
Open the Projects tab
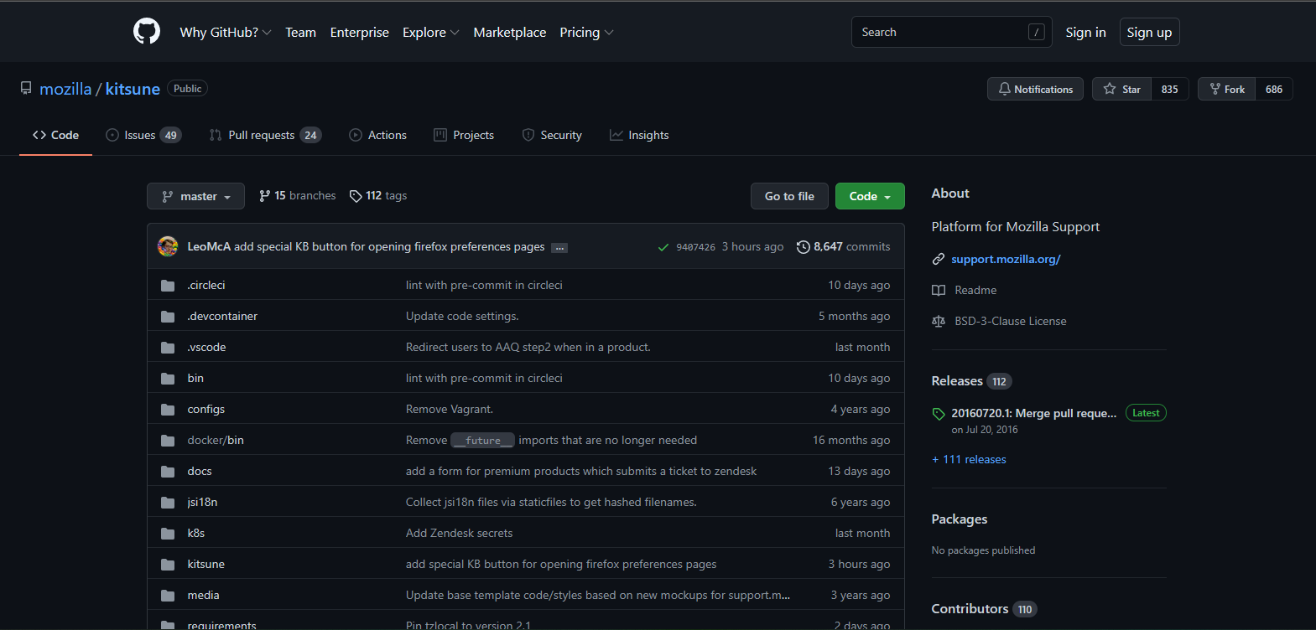(464, 135)
